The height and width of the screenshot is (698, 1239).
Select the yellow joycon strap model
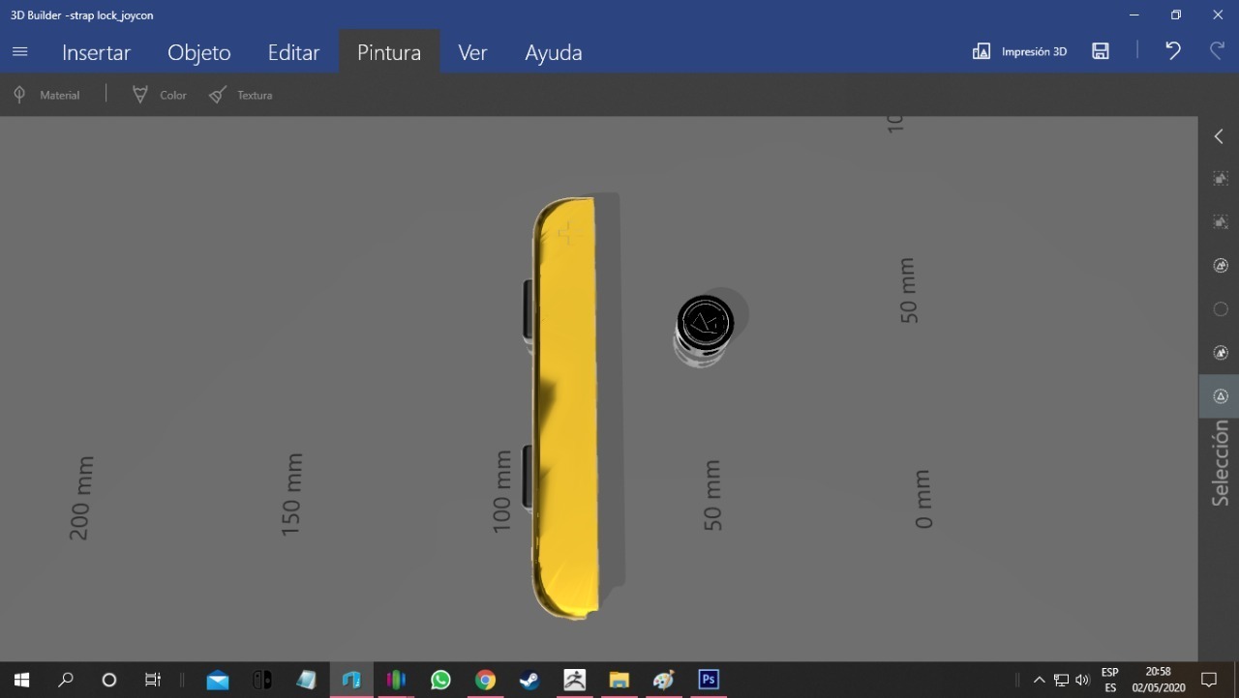coord(566,406)
